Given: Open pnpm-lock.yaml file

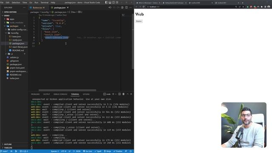Looking at the screenshot, I should [x=17, y=68].
